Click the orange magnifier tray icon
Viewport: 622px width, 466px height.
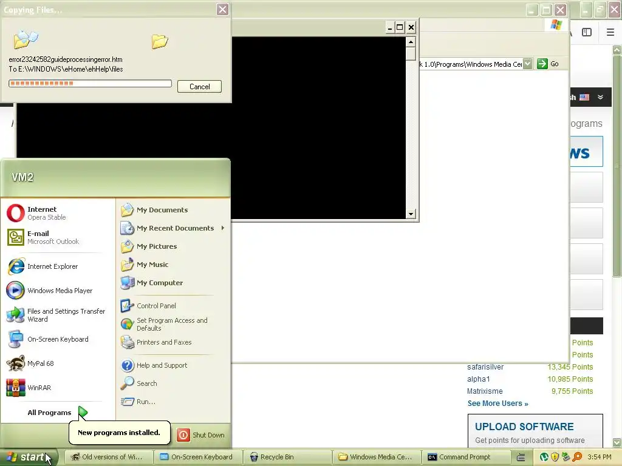pos(577,457)
